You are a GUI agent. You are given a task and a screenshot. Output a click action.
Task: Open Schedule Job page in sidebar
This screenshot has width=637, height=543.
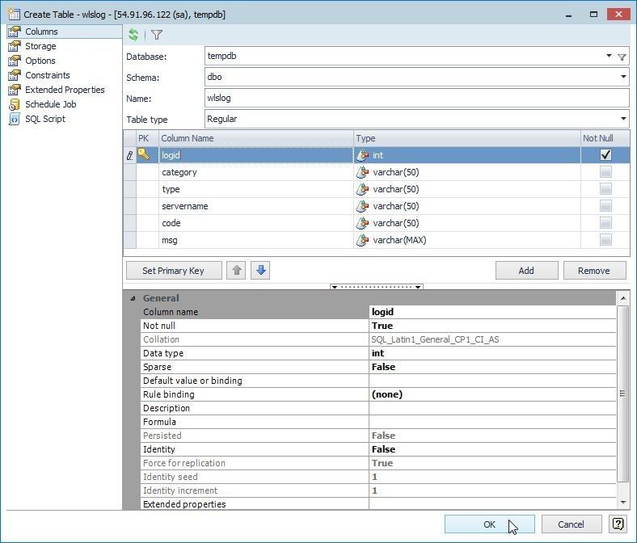click(51, 104)
